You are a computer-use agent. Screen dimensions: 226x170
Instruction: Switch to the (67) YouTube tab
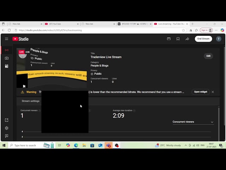pyautogui.click(x=62, y=24)
